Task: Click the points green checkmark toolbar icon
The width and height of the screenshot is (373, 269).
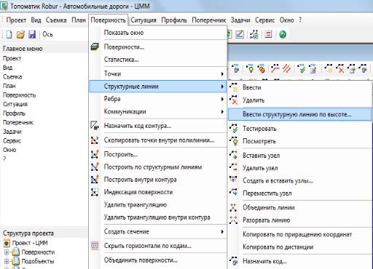Action: click(302, 69)
